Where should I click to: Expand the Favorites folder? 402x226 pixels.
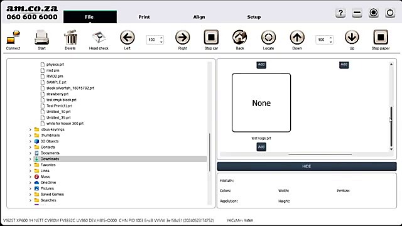tap(30, 164)
